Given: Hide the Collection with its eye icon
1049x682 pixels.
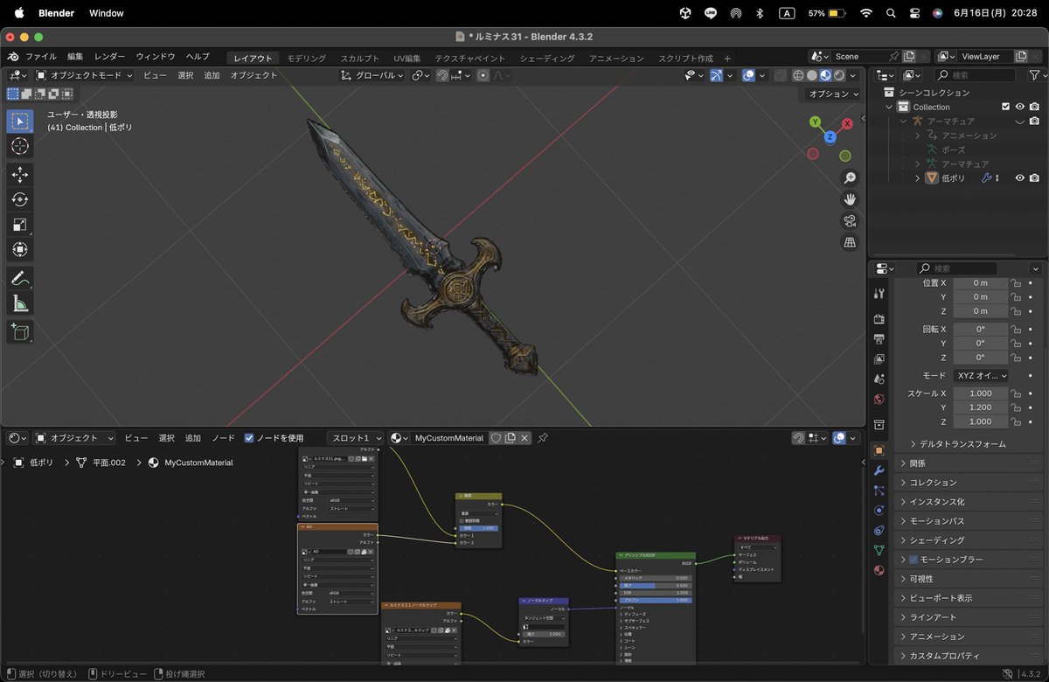Looking at the screenshot, I should coord(1019,107).
